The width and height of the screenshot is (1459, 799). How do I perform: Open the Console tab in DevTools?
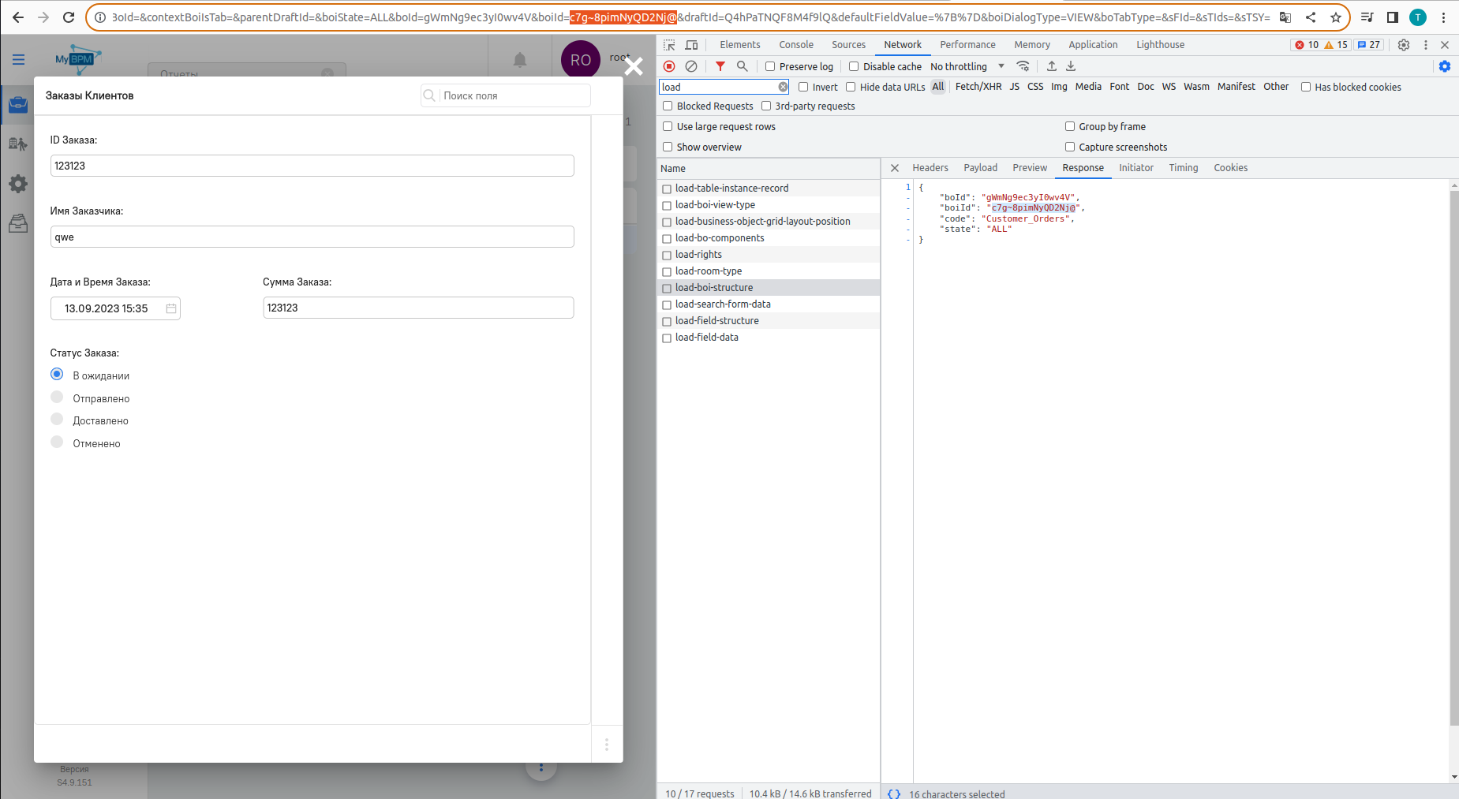[x=795, y=45]
